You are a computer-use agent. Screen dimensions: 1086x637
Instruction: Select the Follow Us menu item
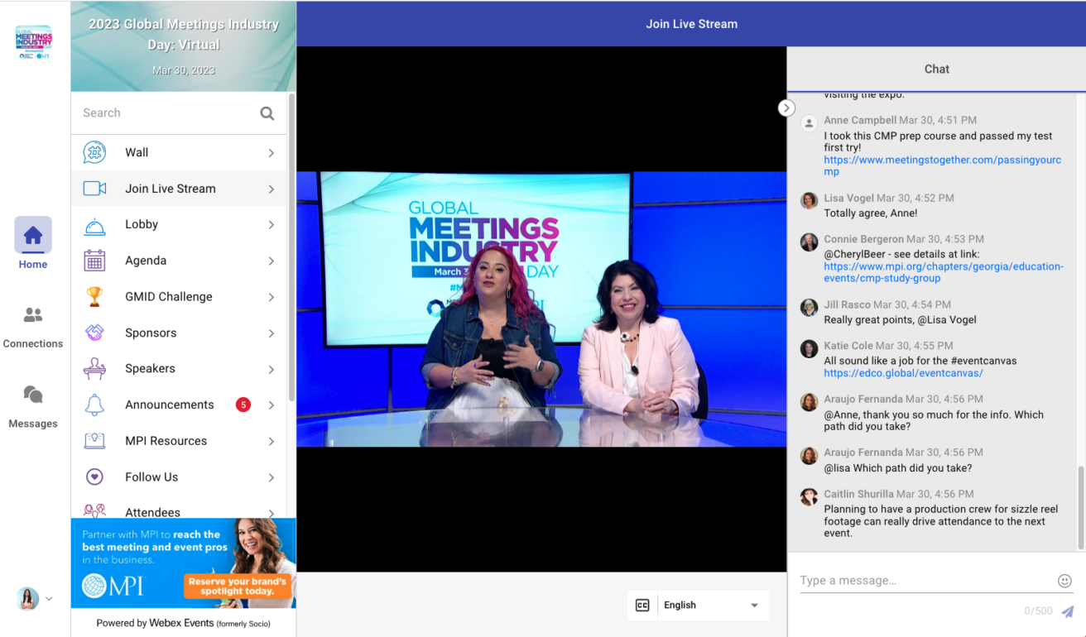(179, 477)
